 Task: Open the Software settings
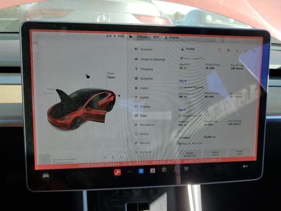point(143,152)
